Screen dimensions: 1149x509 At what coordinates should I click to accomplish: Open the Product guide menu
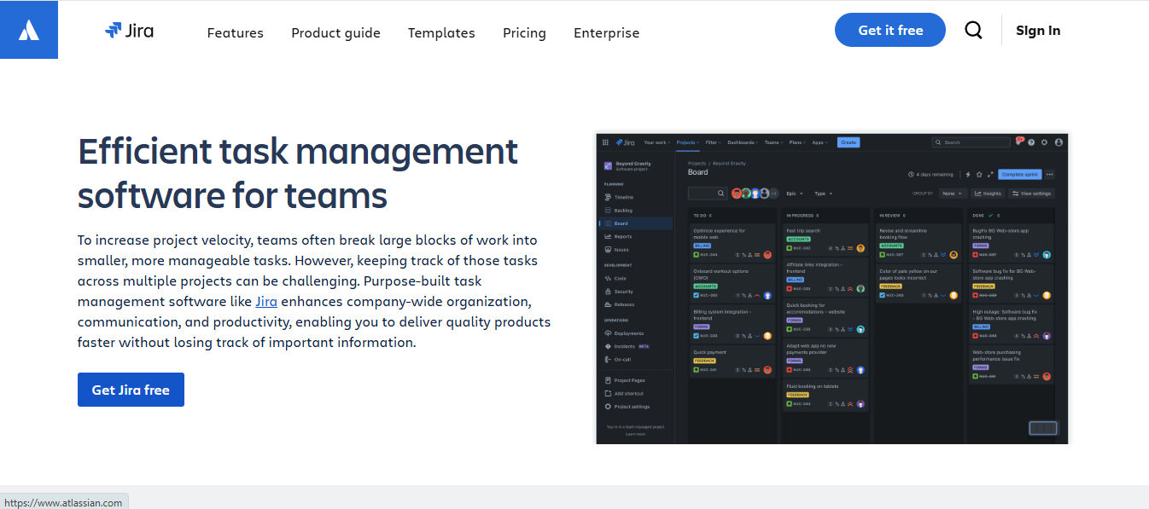(335, 33)
